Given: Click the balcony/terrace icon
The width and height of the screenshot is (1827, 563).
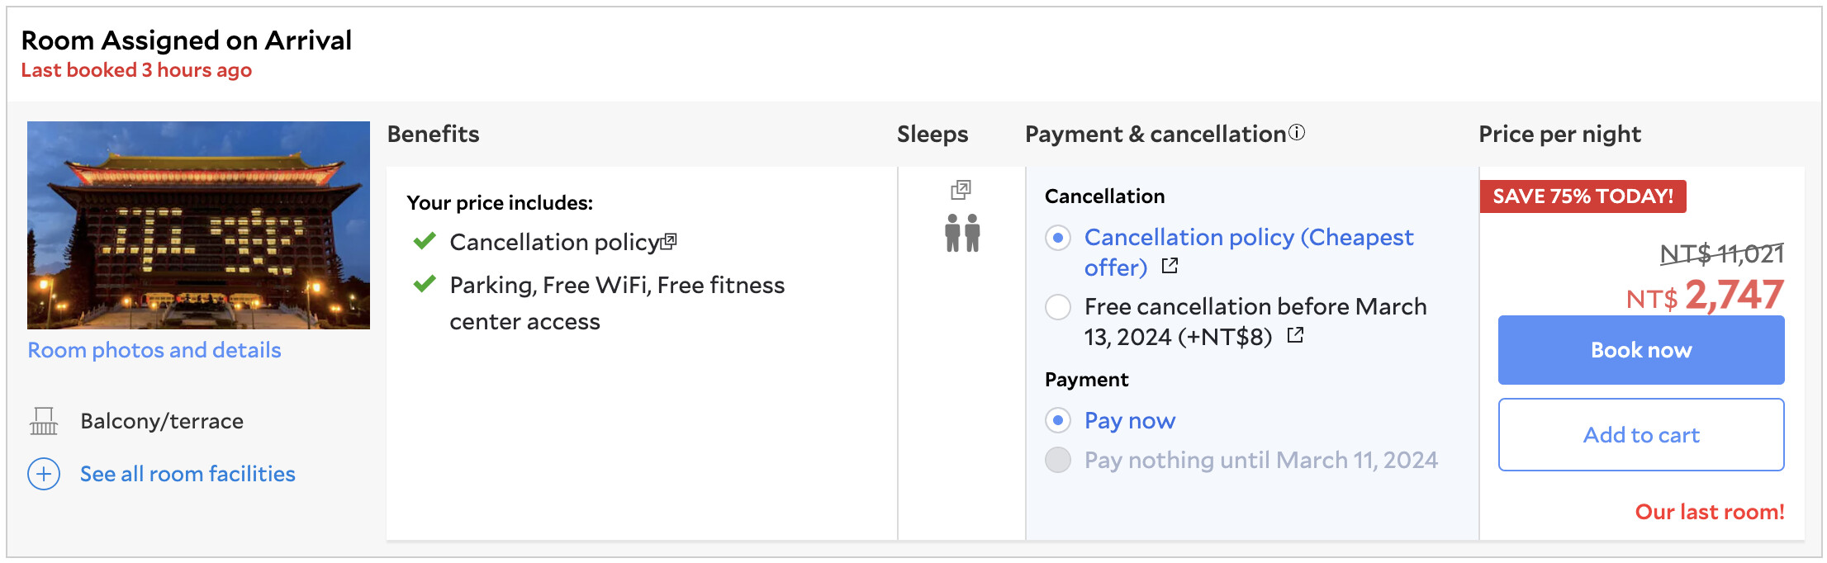Looking at the screenshot, I should [44, 421].
